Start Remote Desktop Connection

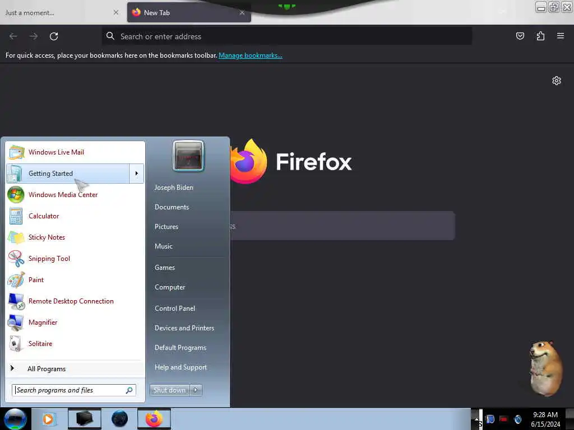pos(75,301)
